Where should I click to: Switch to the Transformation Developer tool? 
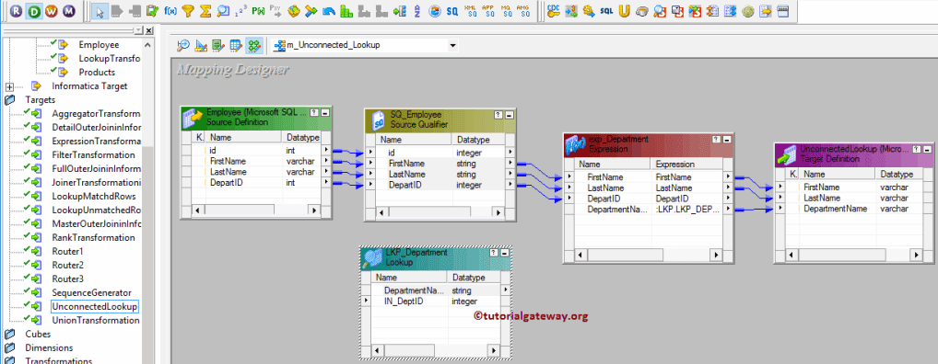pos(218,45)
